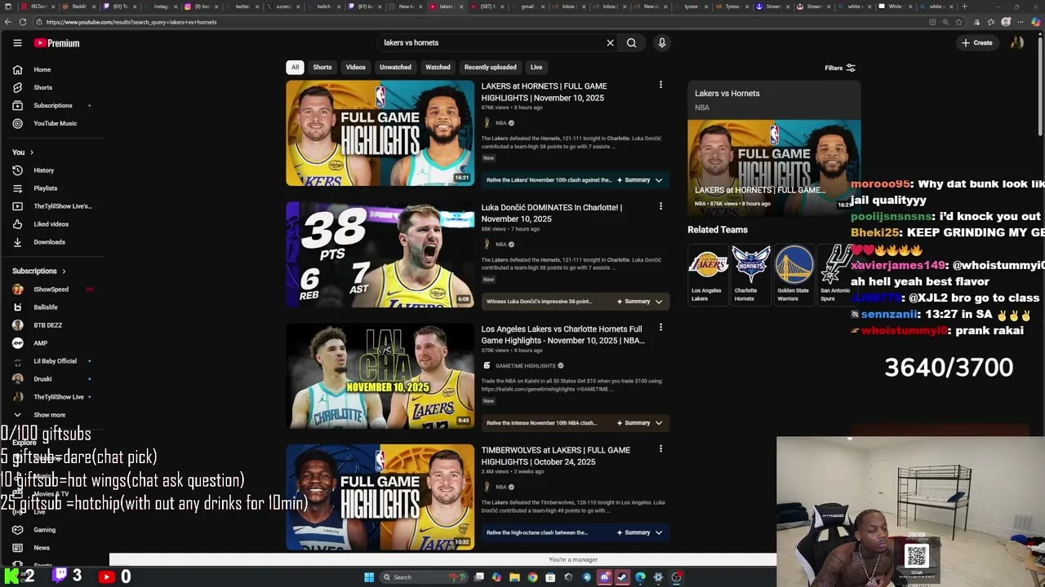Open more options for Gametime Highlights video
The height and width of the screenshot is (587, 1045).
(660, 328)
